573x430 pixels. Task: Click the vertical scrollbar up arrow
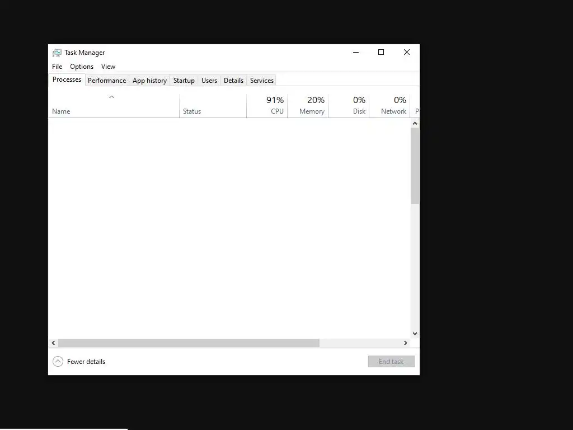[415, 123]
